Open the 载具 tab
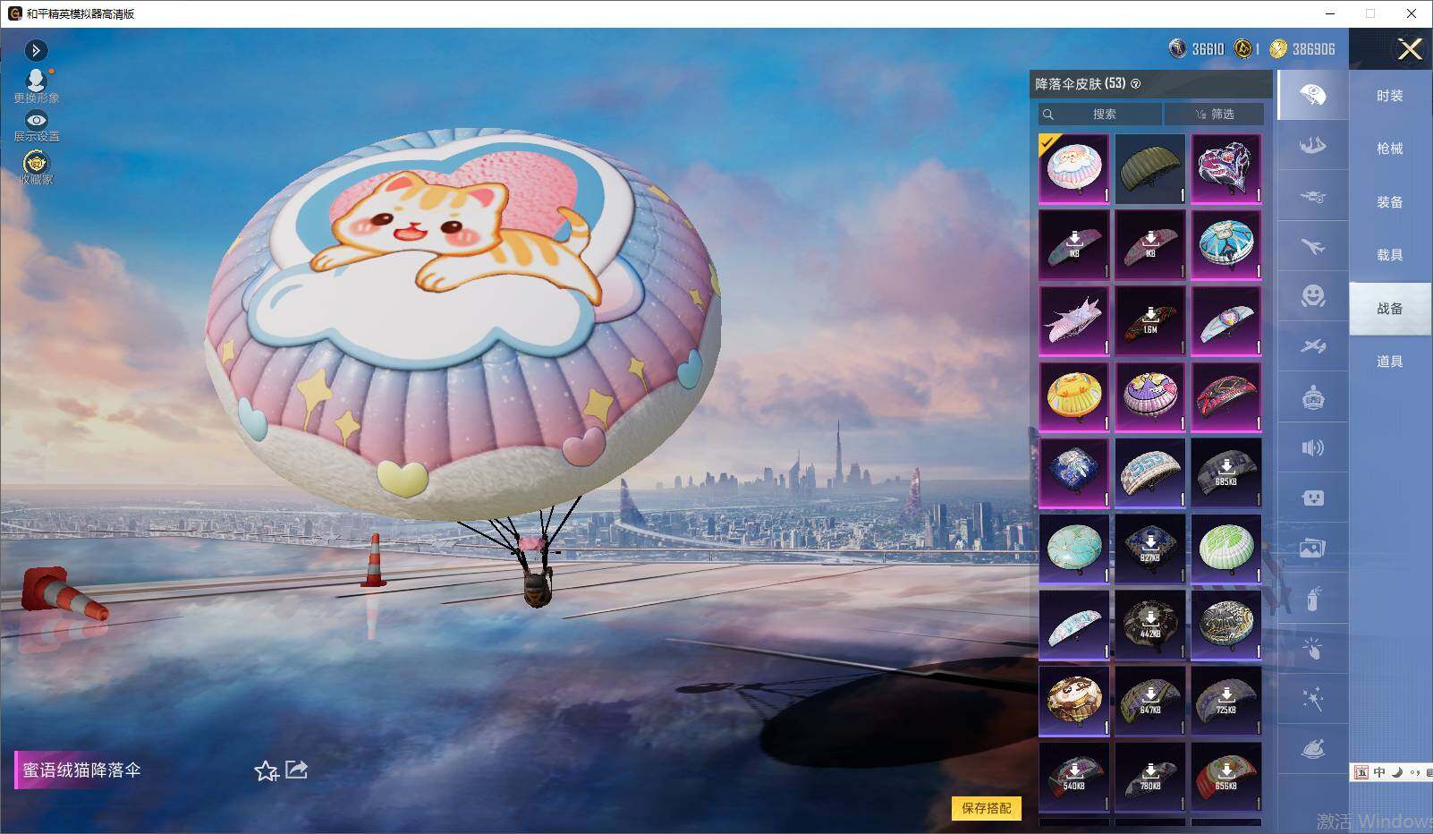Screen dimensions: 1433x834 [1389, 255]
